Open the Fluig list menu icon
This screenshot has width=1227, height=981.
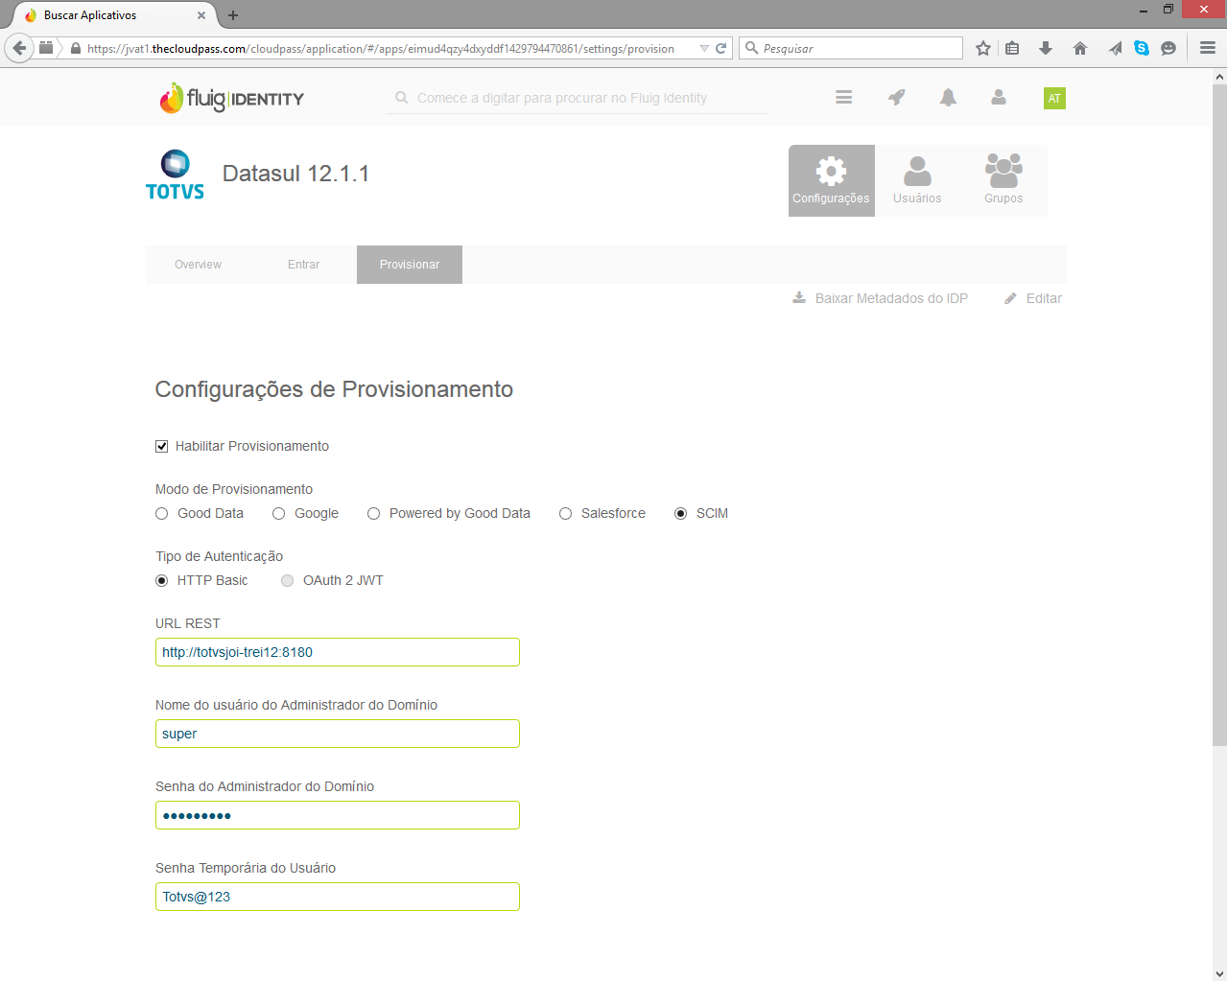(844, 97)
